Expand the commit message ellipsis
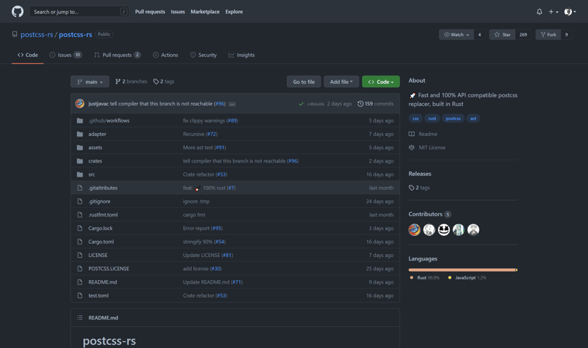The width and height of the screenshot is (588, 348). 232,104
